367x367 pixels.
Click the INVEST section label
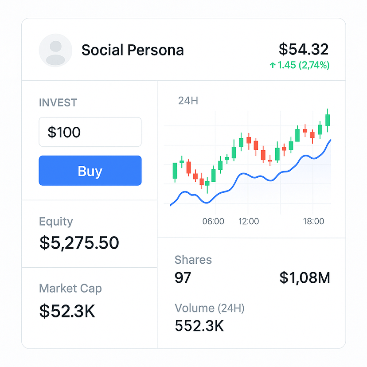point(58,103)
